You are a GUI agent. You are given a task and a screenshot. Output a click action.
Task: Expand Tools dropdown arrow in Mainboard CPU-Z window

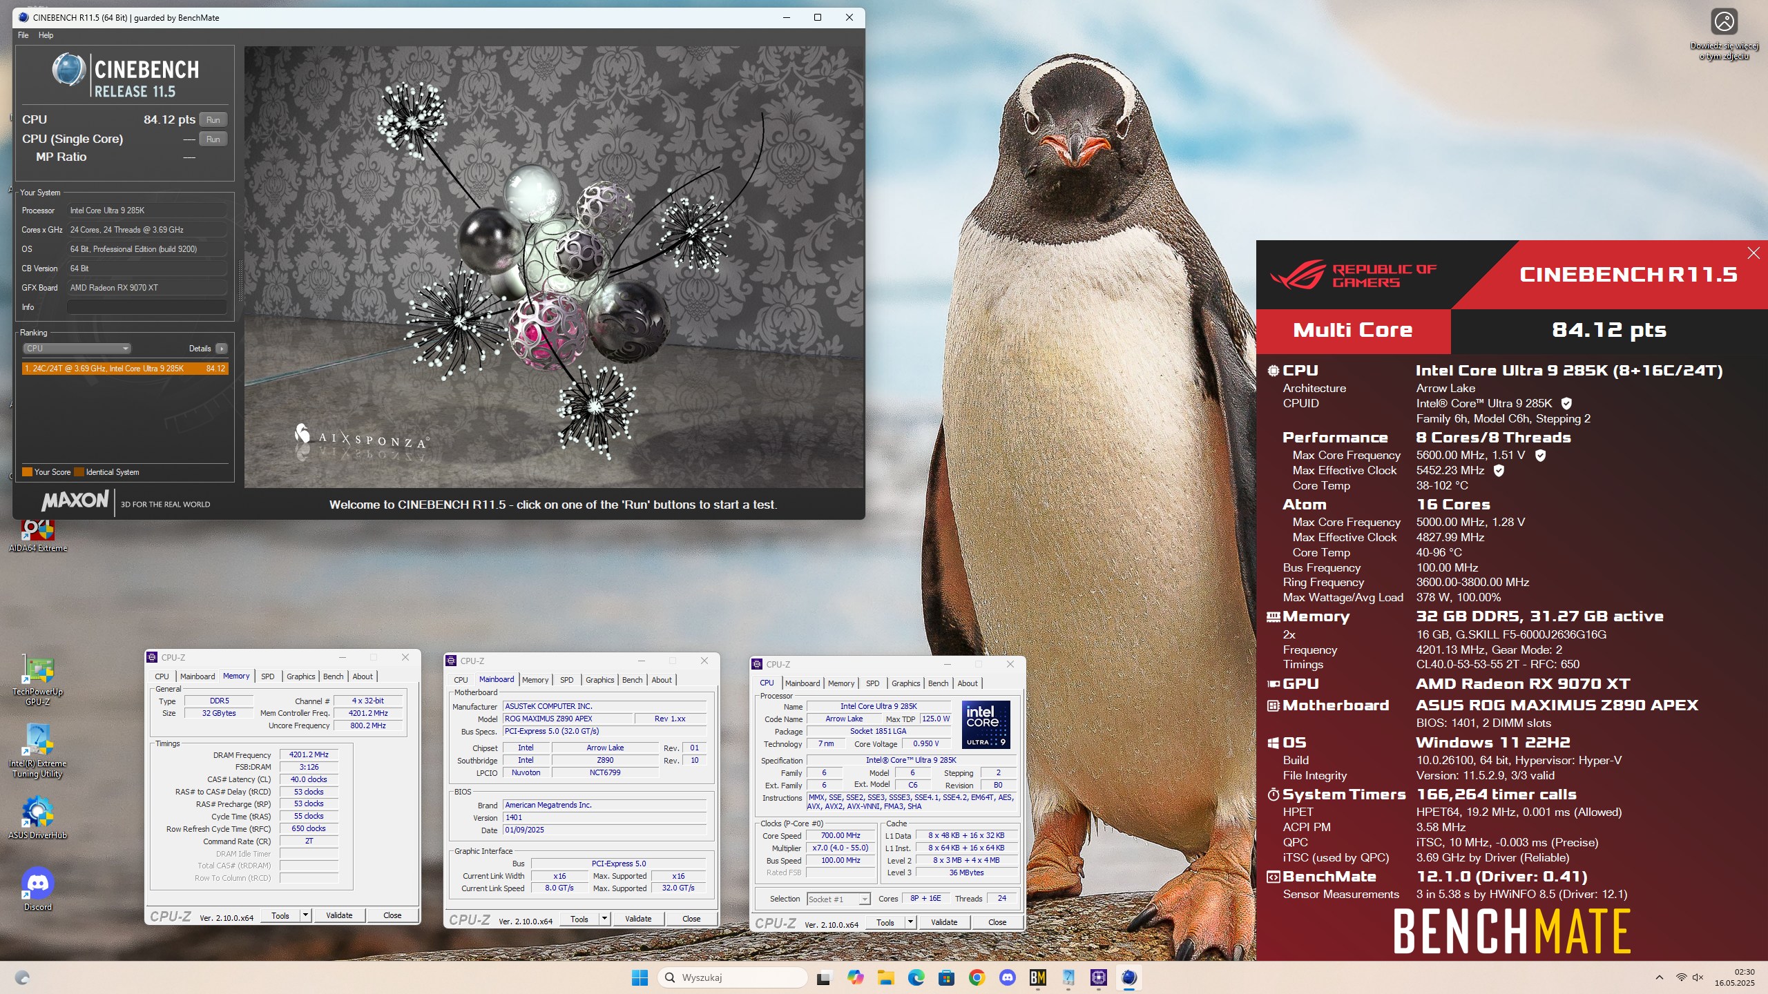click(x=604, y=919)
